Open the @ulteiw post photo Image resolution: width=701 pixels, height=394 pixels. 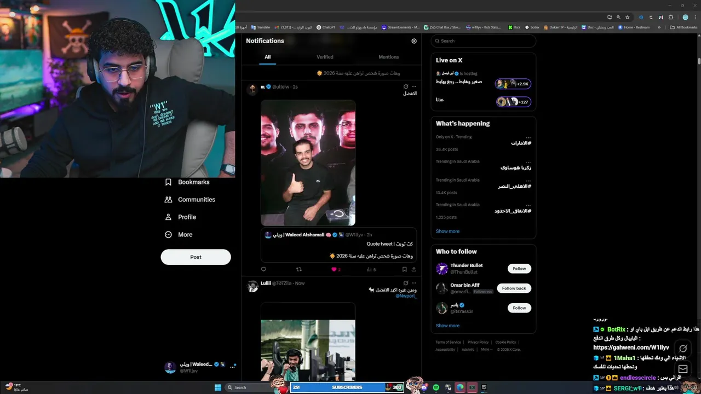coord(308,163)
